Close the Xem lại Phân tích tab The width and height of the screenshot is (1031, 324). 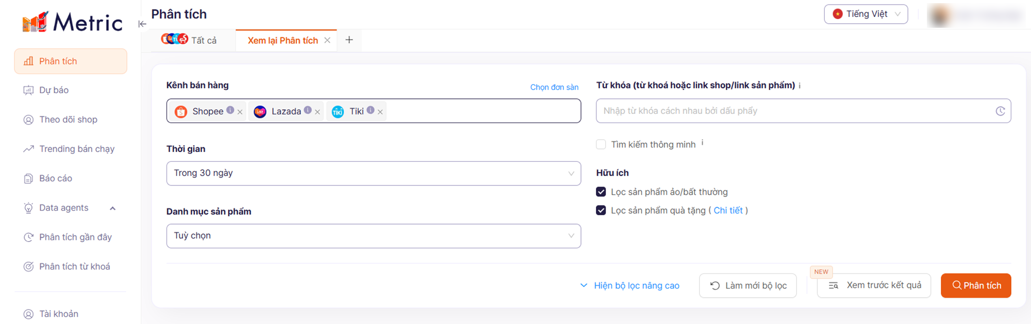tap(327, 40)
